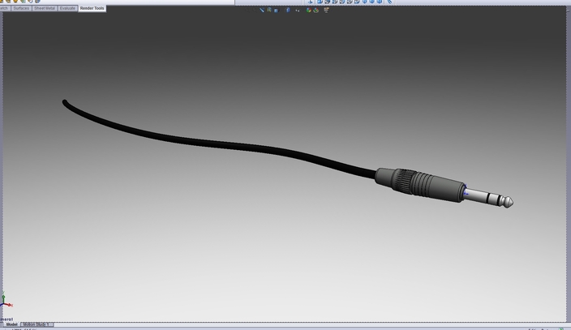Open the Motion Study 1 tab

[36, 324]
